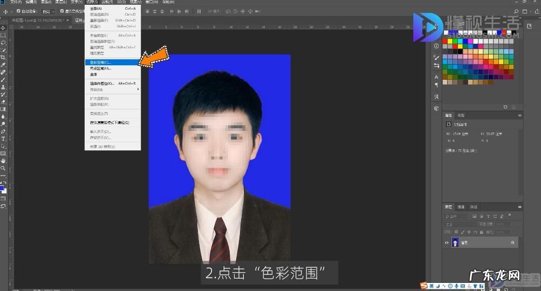Toggle the lock transparent pixels button
This screenshot has width=541, height=291.
pyautogui.click(x=456, y=232)
